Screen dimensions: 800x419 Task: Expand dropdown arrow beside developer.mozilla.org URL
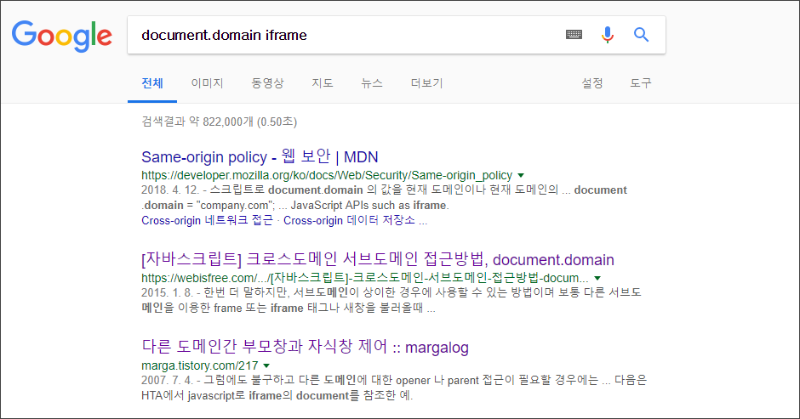[x=521, y=175]
